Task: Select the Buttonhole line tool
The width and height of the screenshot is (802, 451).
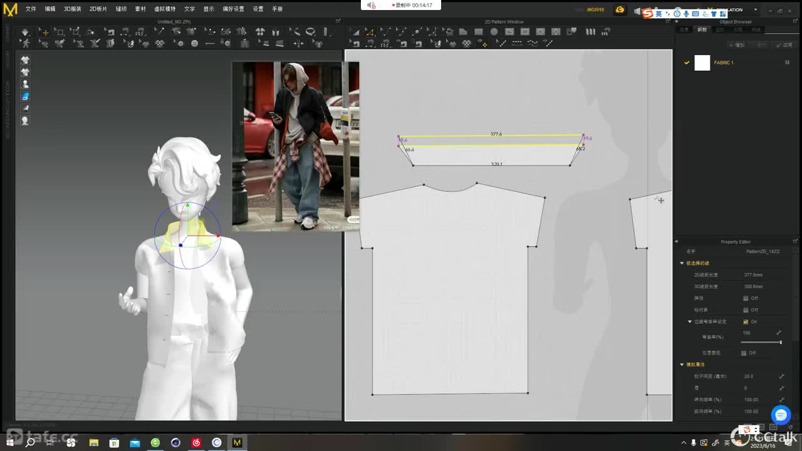Action: (x=210, y=43)
